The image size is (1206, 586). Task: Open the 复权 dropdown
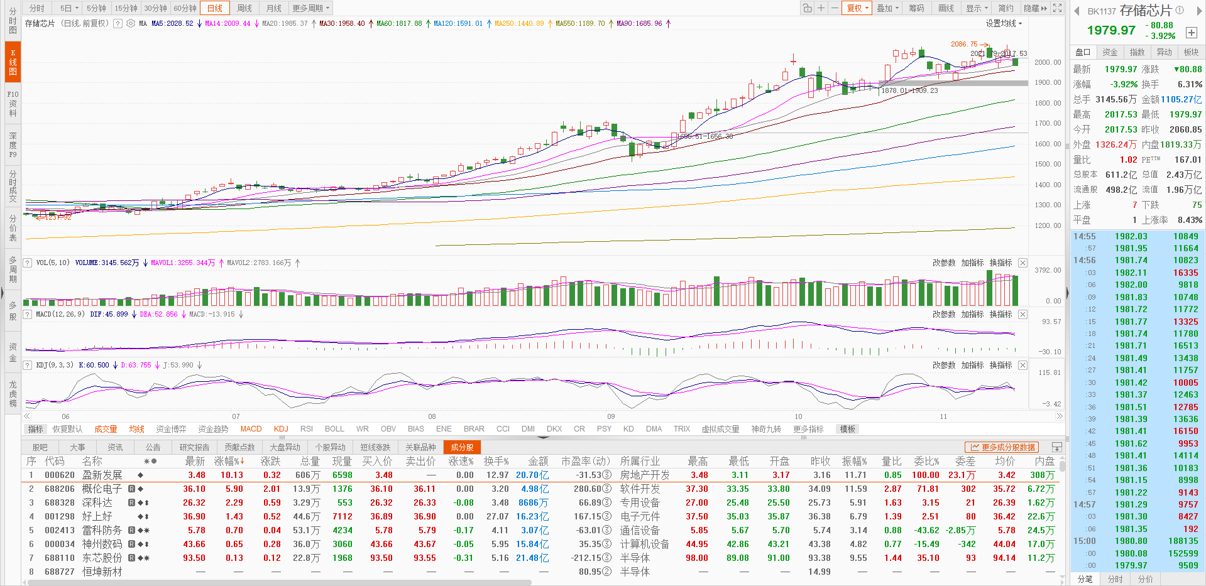857,8
